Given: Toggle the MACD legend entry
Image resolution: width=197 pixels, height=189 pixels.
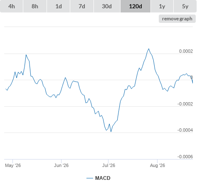Looking at the screenshot, I should 98,178.
